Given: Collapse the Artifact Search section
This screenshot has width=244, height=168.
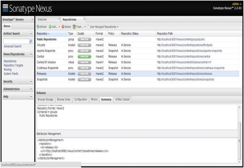Looking at the screenshot, I should pos(31,33).
